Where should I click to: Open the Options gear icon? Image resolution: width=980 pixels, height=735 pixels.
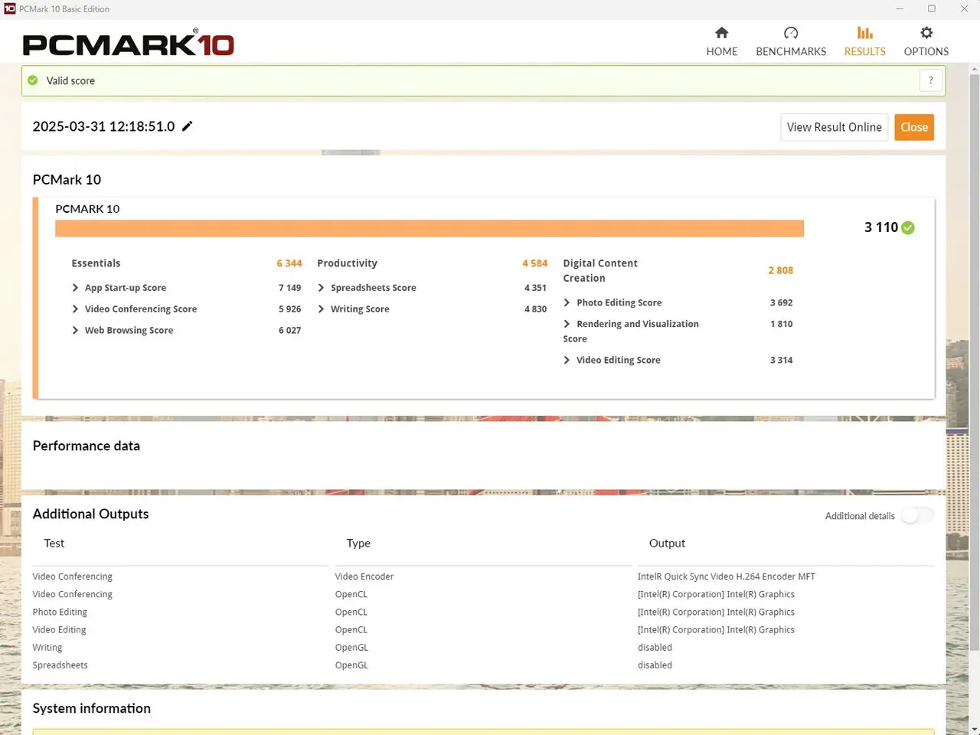coord(926,33)
